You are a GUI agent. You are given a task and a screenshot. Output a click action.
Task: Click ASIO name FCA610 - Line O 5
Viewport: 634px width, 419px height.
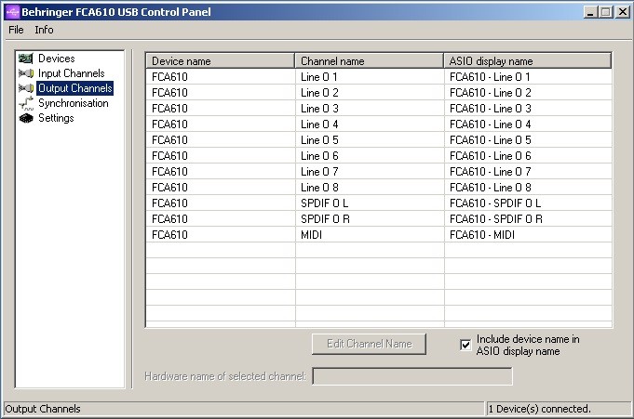point(528,139)
